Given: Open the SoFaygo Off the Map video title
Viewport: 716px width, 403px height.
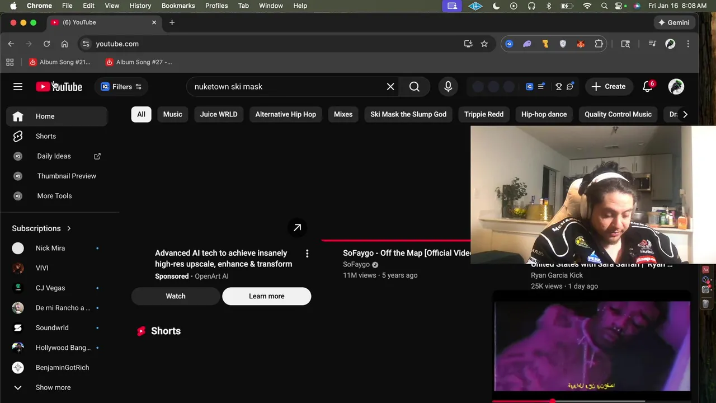Looking at the screenshot, I should click(407, 253).
